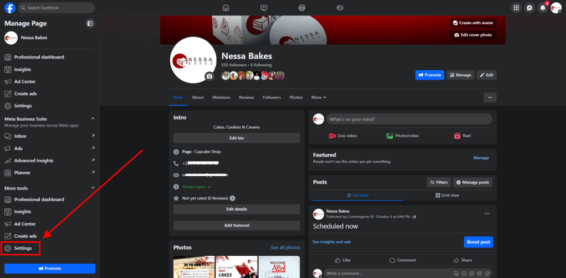Click Boost post button
The width and height of the screenshot is (566, 278).
(x=478, y=242)
